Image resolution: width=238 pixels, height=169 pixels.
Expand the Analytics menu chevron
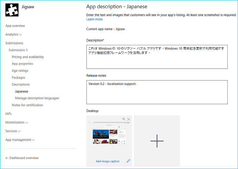pos(20,35)
